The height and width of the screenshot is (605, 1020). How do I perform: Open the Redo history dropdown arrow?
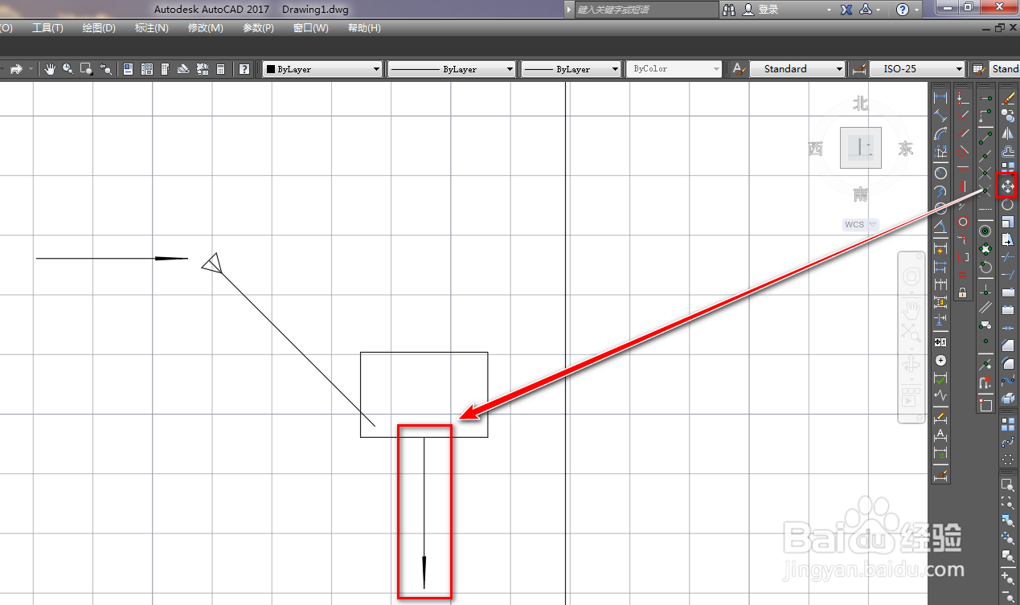pyautogui.click(x=31, y=69)
